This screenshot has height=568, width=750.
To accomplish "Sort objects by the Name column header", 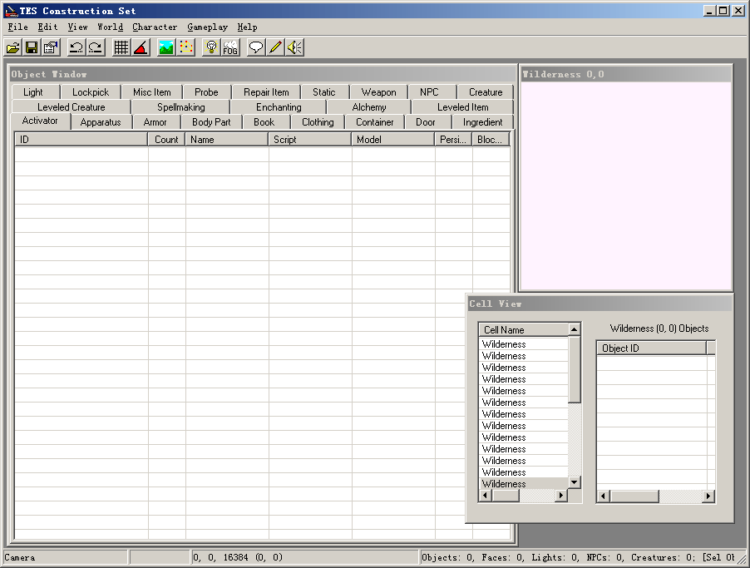I will [x=227, y=139].
